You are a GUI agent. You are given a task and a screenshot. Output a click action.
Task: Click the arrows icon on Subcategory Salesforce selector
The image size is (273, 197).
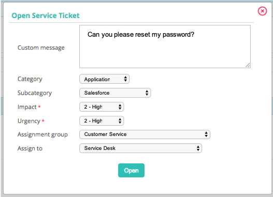tap(147, 93)
